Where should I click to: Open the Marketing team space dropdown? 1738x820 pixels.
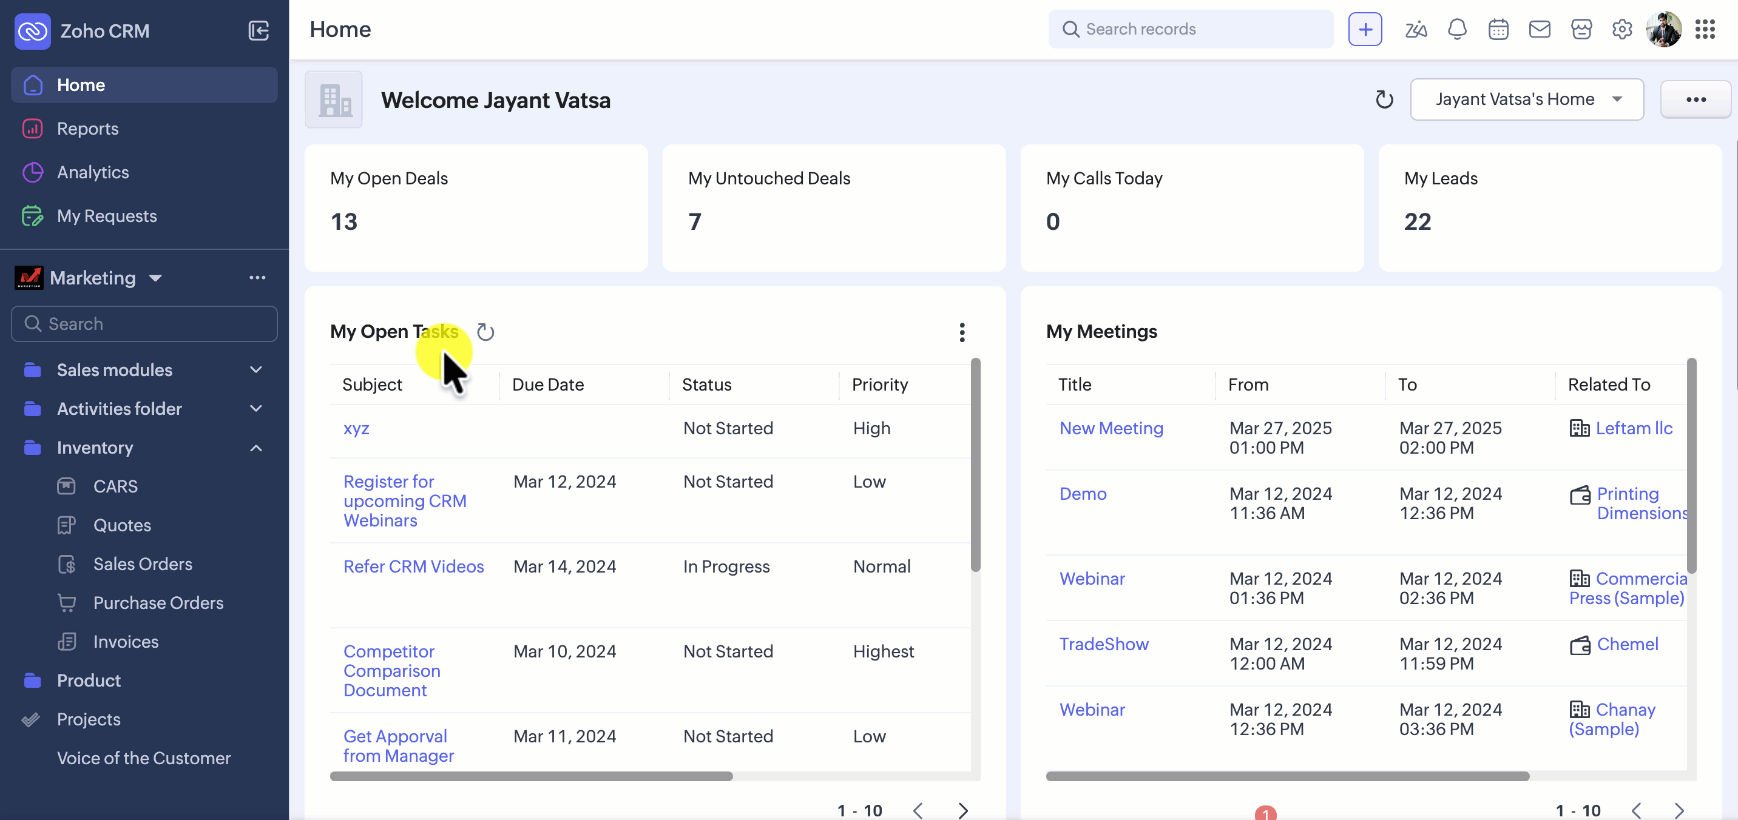tap(155, 278)
